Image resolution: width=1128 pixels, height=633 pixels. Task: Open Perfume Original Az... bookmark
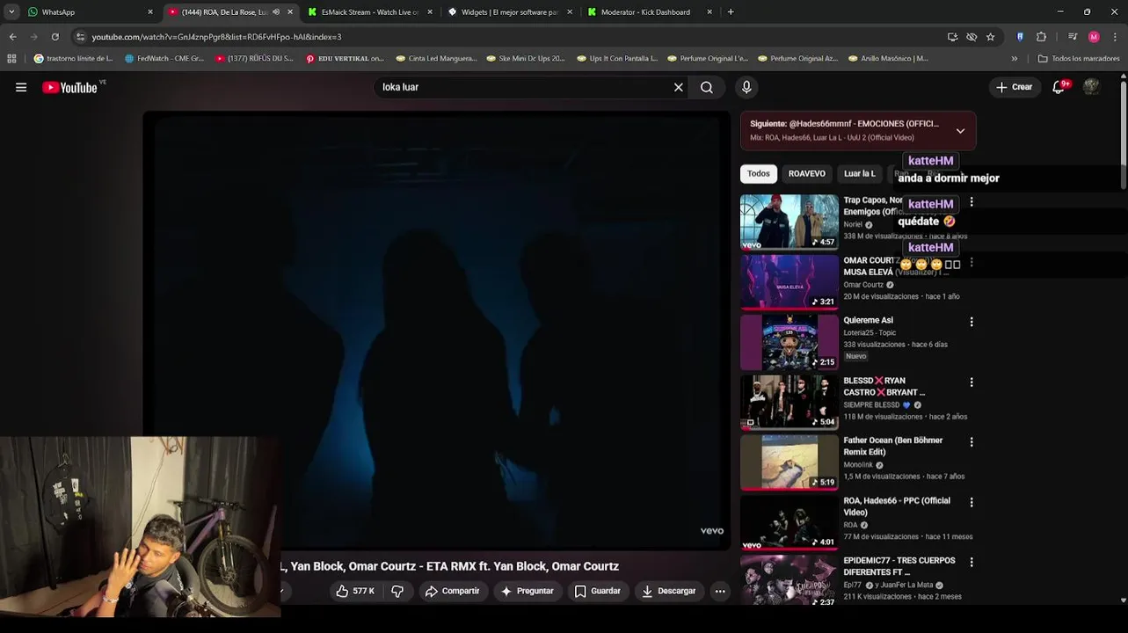[x=797, y=59]
